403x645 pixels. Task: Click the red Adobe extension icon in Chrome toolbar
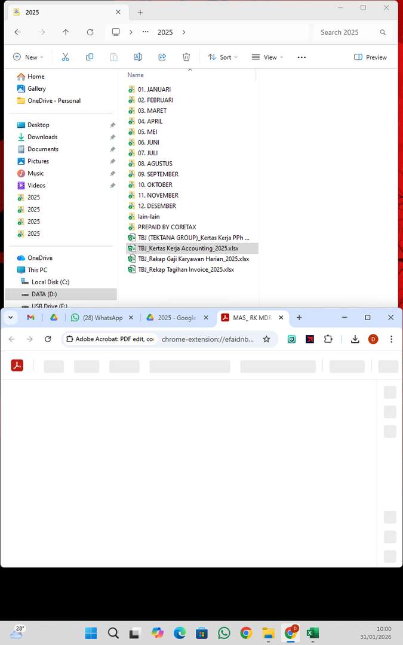coord(310,339)
